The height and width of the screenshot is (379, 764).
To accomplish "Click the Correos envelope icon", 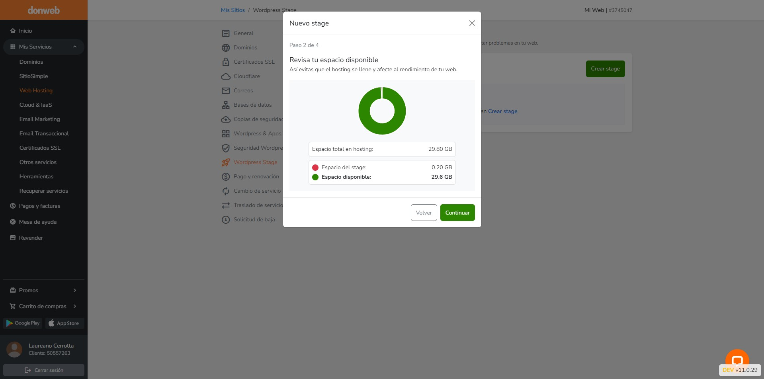I will 226,91.
